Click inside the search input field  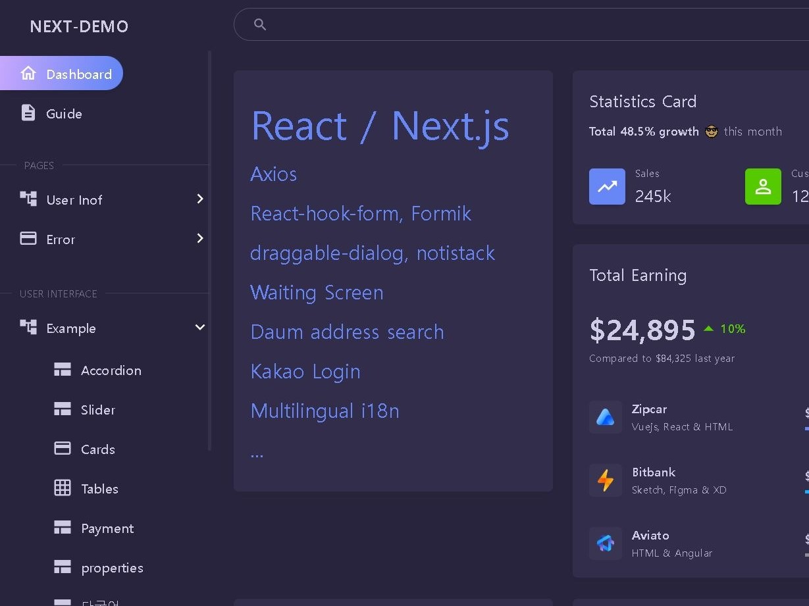(x=461, y=24)
